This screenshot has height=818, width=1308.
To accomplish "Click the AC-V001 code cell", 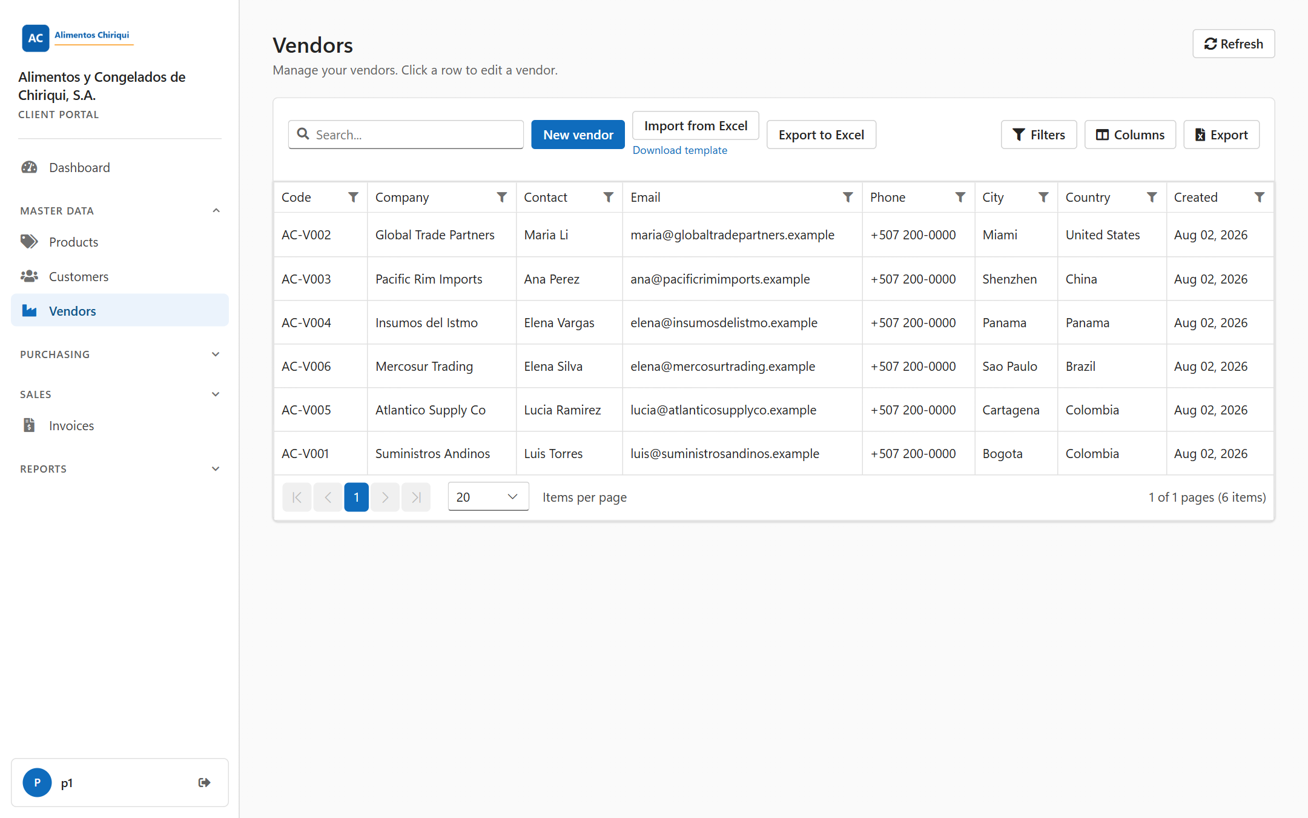I will coord(320,453).
